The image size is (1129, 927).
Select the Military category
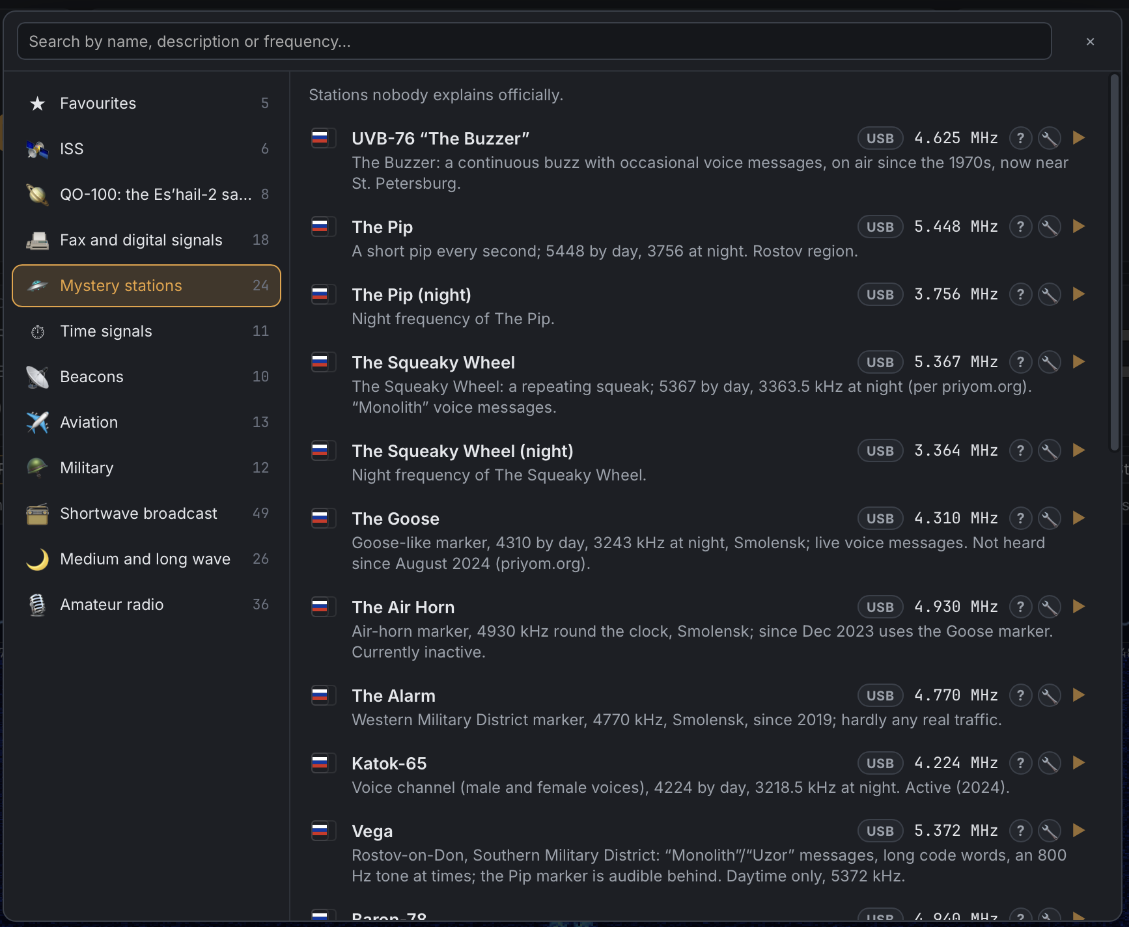[146, 468]
